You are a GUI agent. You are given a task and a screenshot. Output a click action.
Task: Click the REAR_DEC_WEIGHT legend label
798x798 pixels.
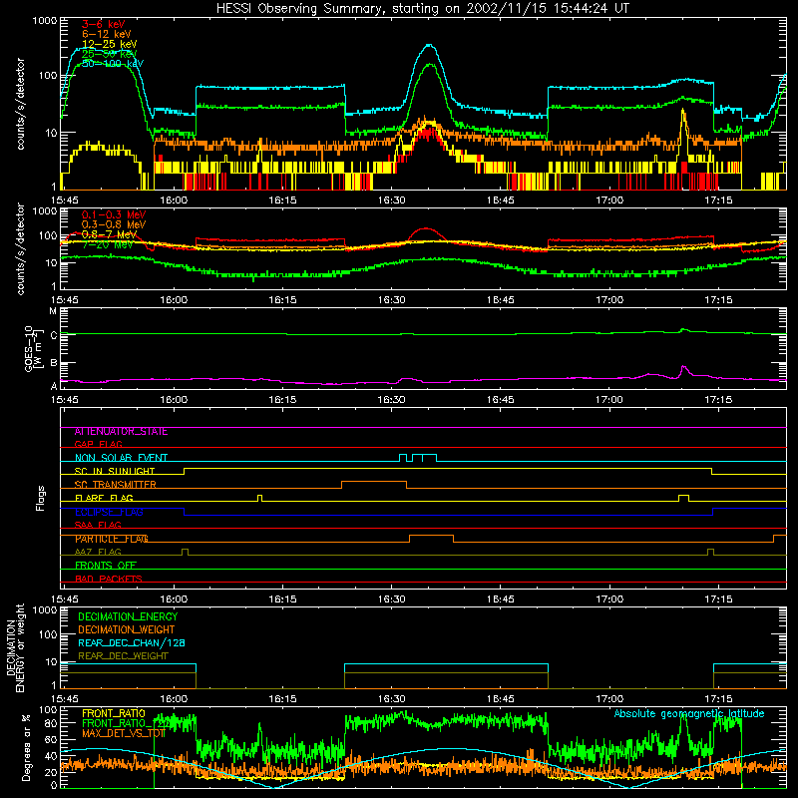point(123,656)
